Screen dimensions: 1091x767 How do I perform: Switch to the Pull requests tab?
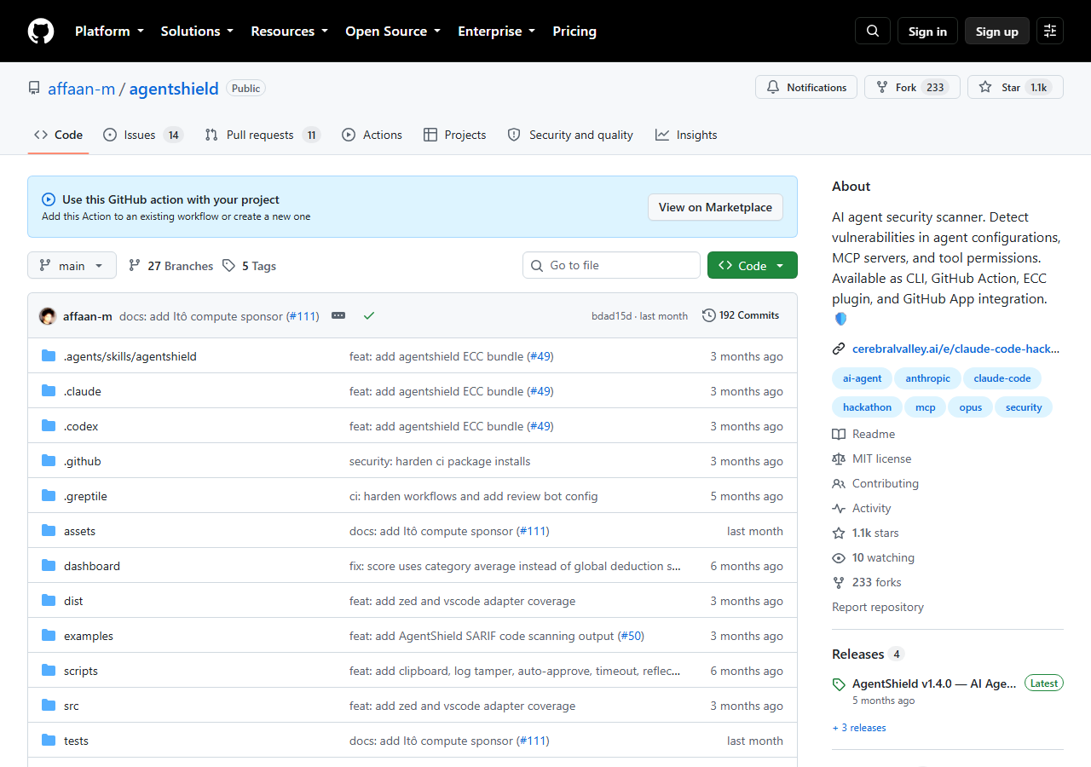pos(263,135)
